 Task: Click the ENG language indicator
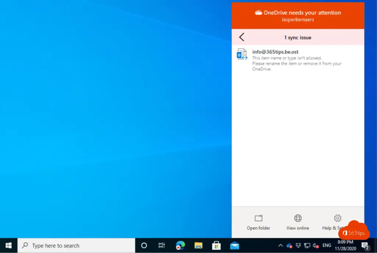[327, 245]
